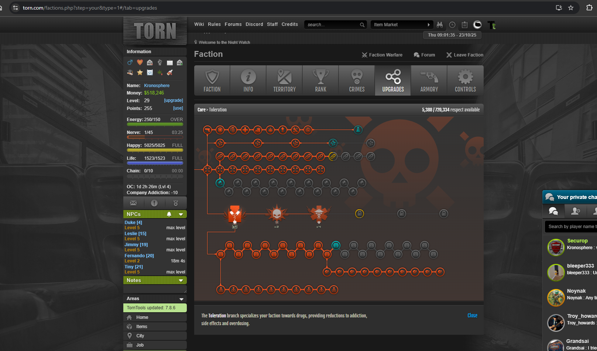The width and height of the screenshot is (597, 351).
Task: Switch to the Rank tab
Action: [x=320, y=80]
